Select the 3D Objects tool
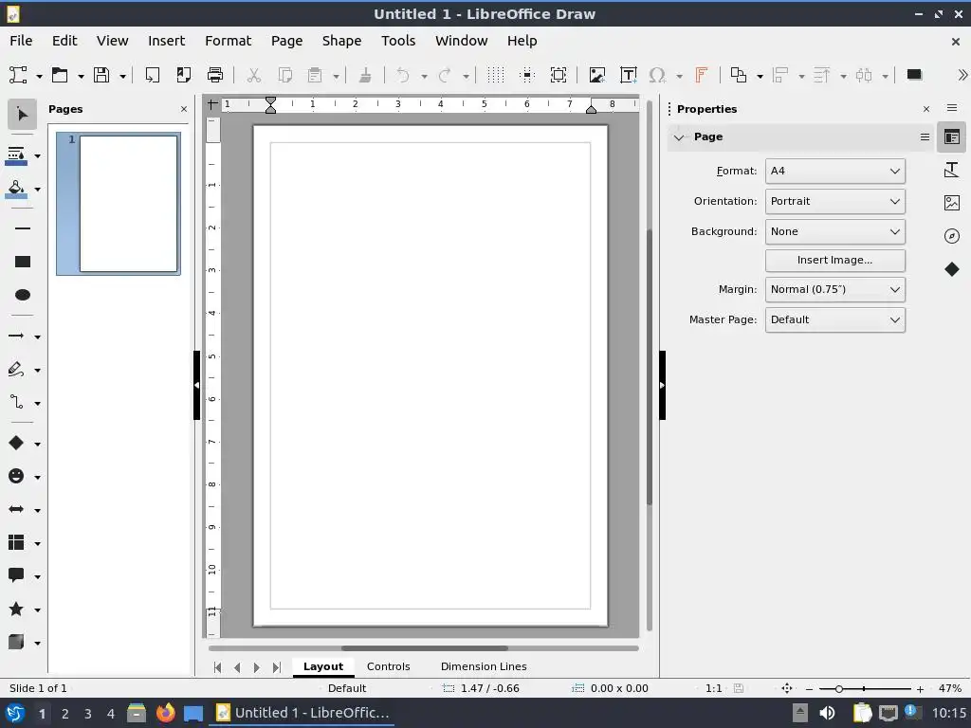This screenshot has height=728, width=971. point(17,643)
